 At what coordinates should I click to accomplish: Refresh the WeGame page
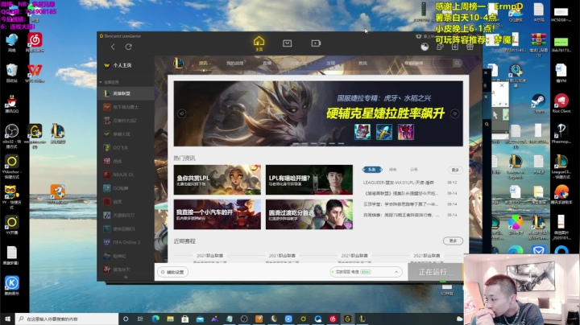coord(128,47)
